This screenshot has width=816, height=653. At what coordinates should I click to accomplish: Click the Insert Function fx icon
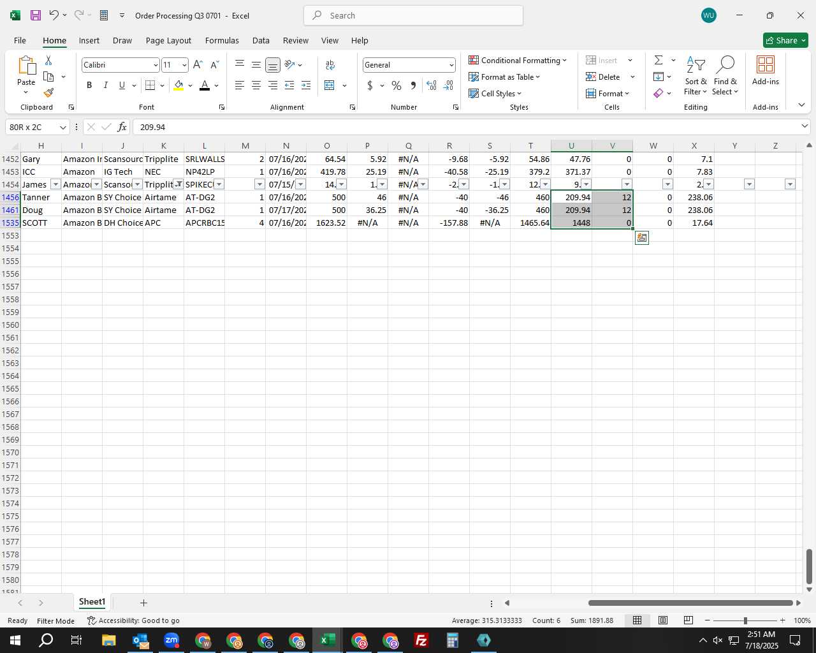click(122, 127)
